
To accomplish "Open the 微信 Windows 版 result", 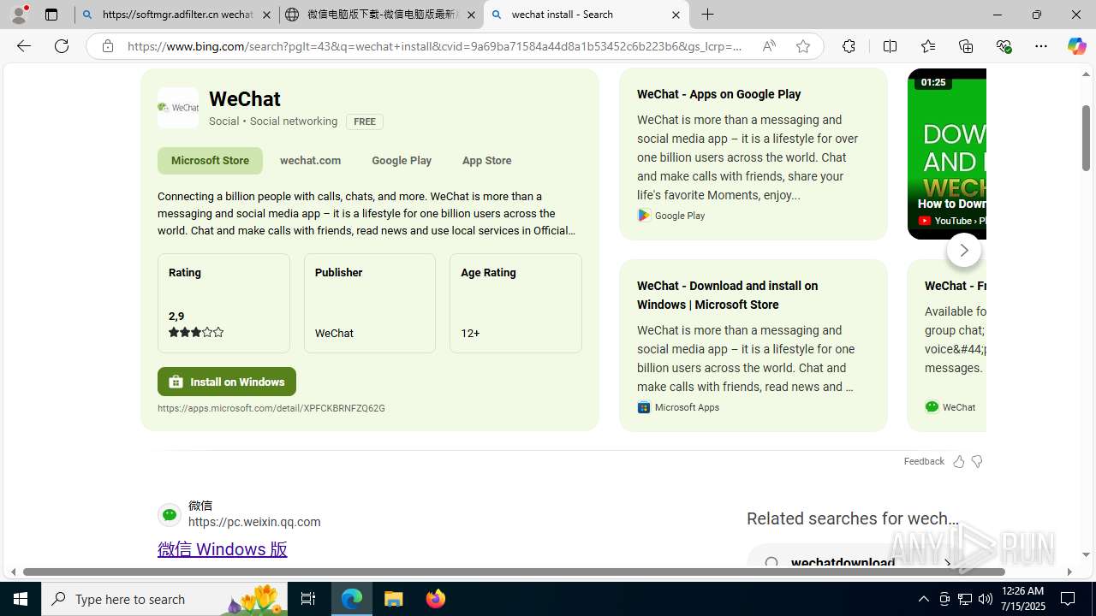I will [x=223, y=549].
